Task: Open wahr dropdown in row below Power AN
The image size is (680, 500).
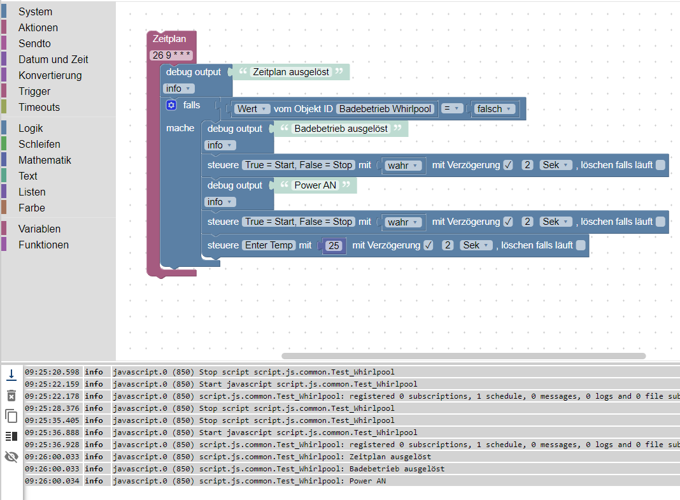Action: [x=403, y=222]
